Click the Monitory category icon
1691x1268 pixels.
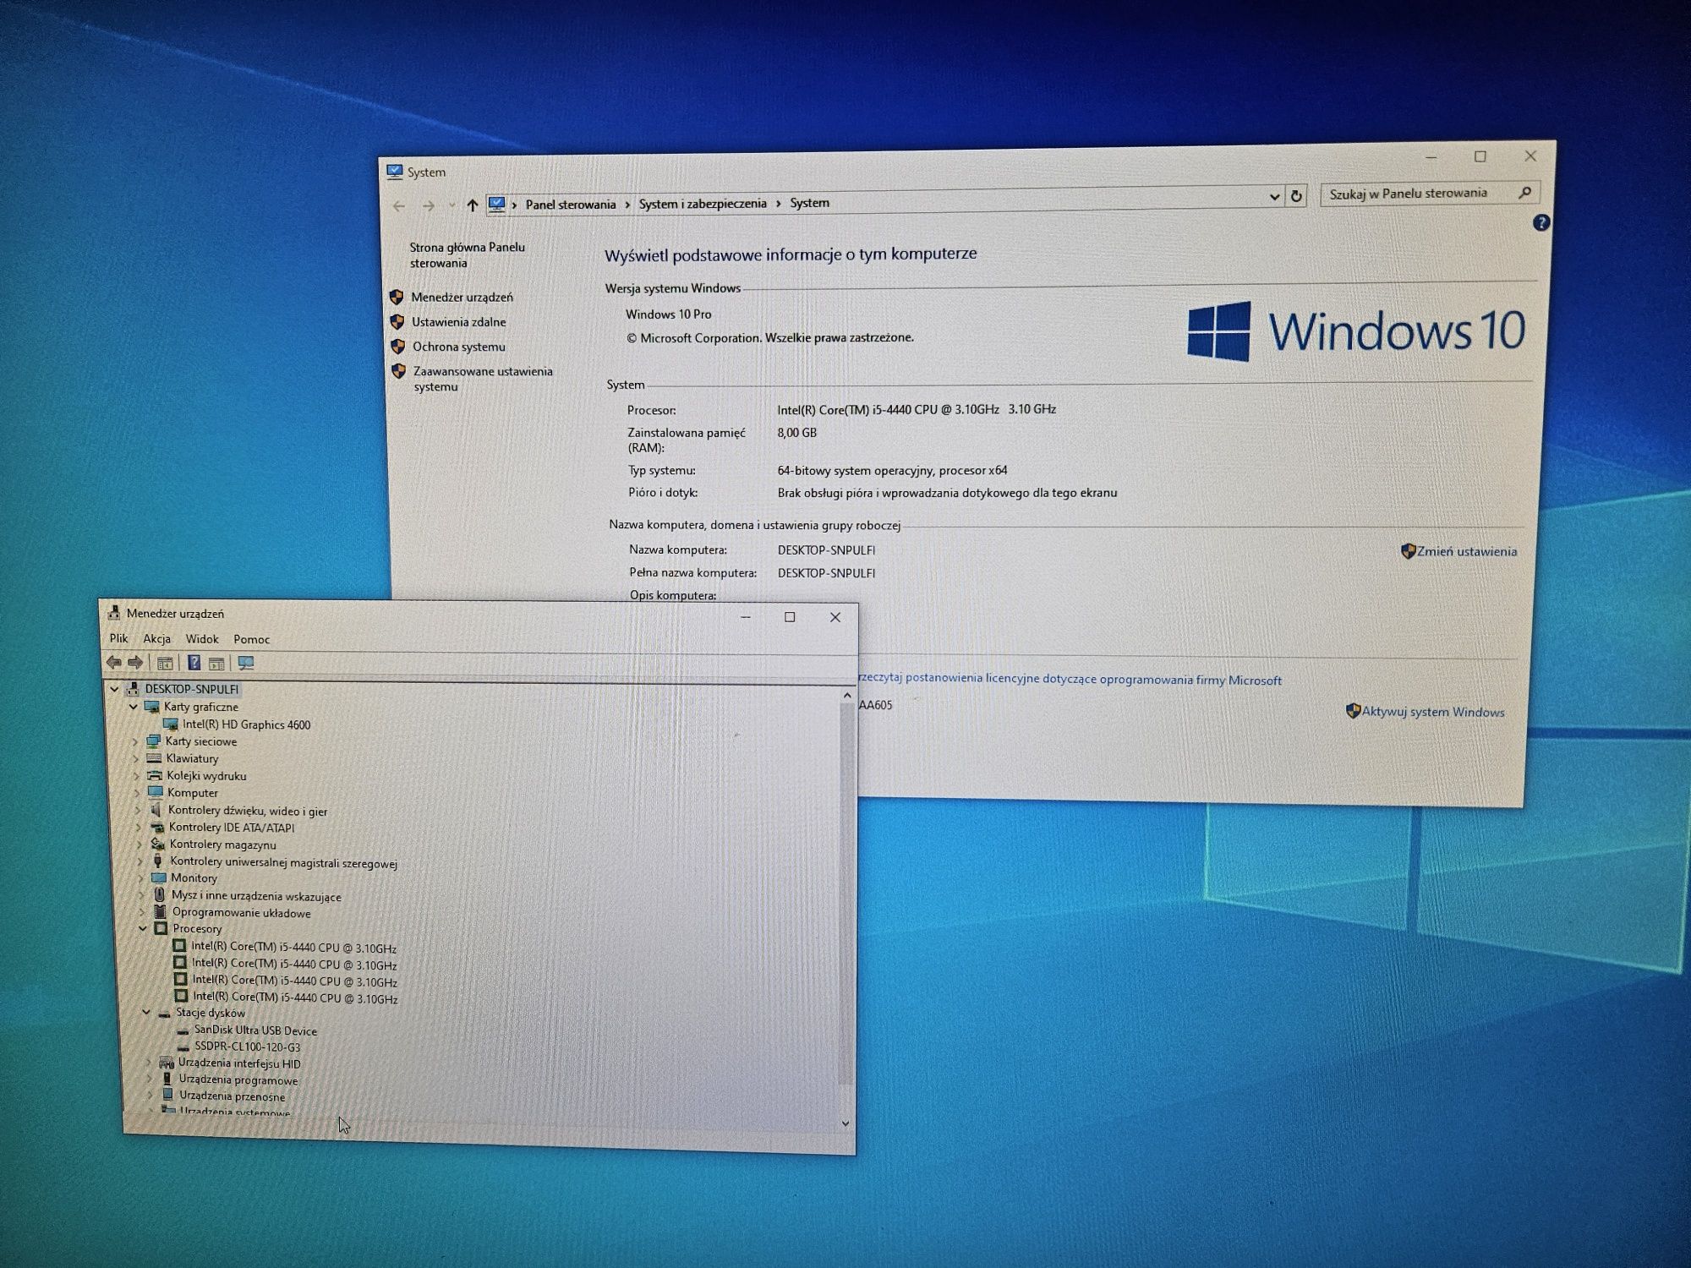(157, 878)
